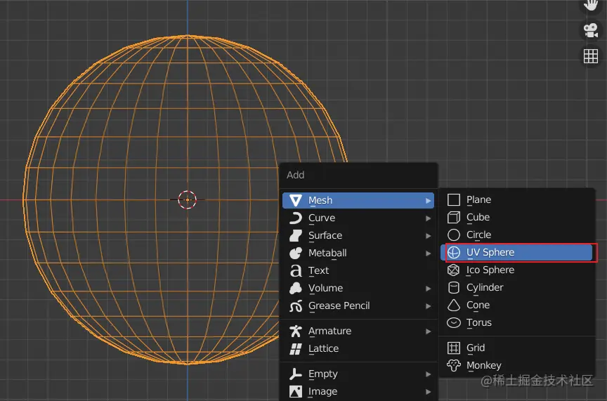The image size is (607, 401).
Task: Add a Lattice object
Action: coord(358,349)
